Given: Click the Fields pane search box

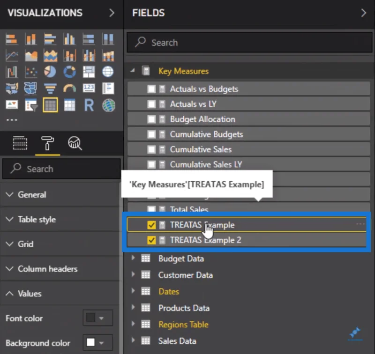Looking at the screenshot, I should [x=249, y=43].
